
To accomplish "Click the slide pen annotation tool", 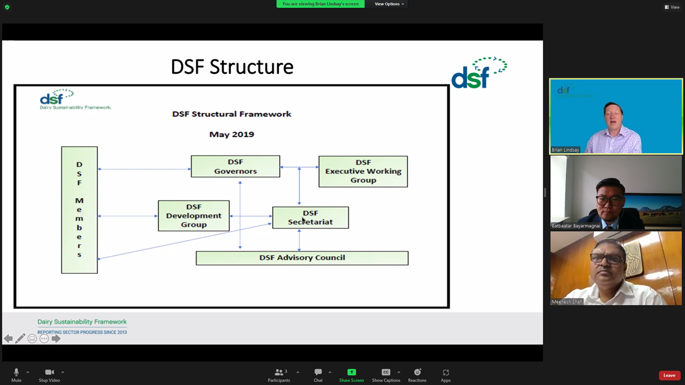I will click(20, 338).
